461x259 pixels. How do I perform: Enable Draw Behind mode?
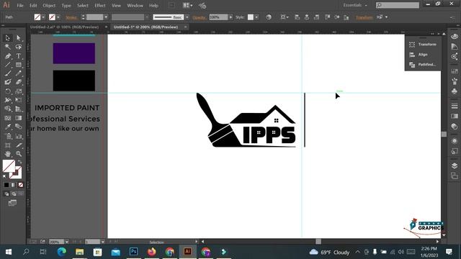[x=14, y=194]
